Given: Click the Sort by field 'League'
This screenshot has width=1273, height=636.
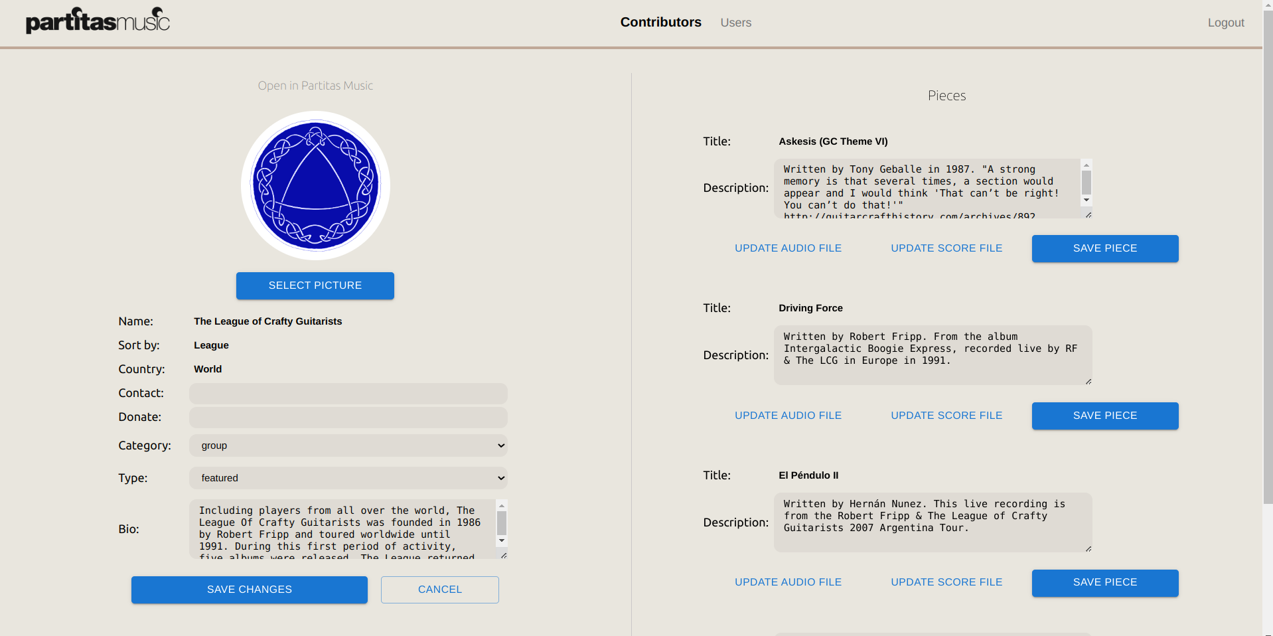Looking at the screenshot, I should 211,345.
